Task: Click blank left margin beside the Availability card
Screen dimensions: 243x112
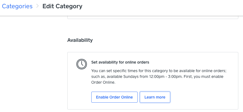Action: 33,80
